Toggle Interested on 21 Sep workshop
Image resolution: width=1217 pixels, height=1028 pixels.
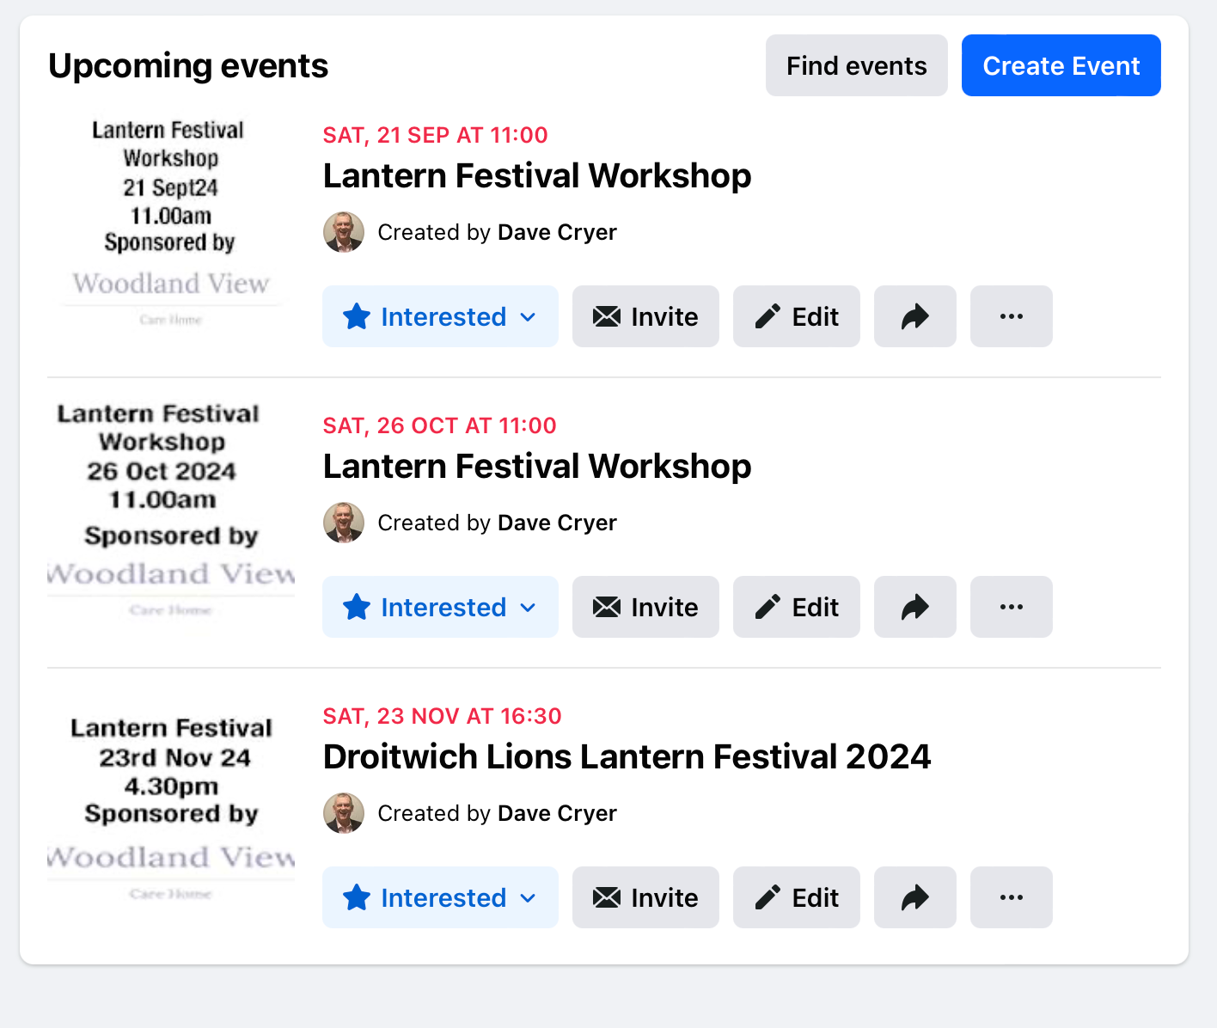tap(440, 316)
